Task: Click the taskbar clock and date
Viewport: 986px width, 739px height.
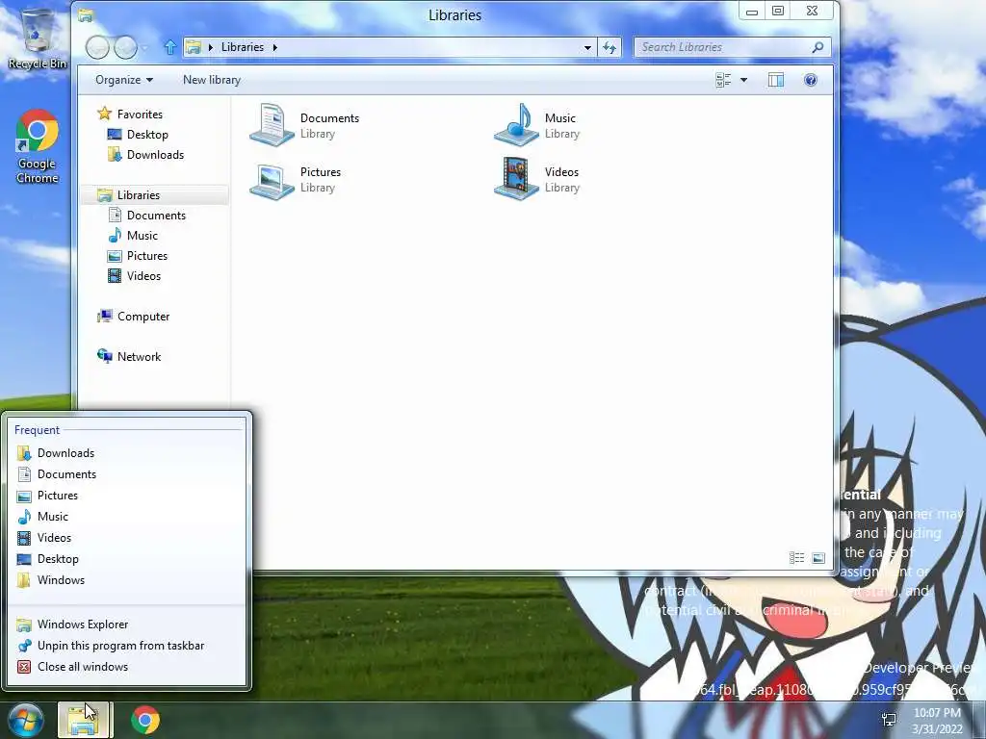Action: click(x=937, y=721)
